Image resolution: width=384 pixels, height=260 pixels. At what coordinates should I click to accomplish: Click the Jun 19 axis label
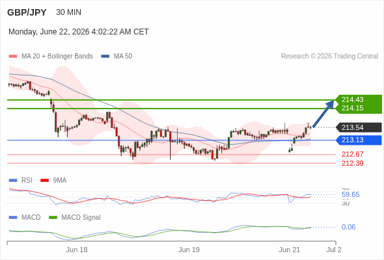[x=189, y=250]
